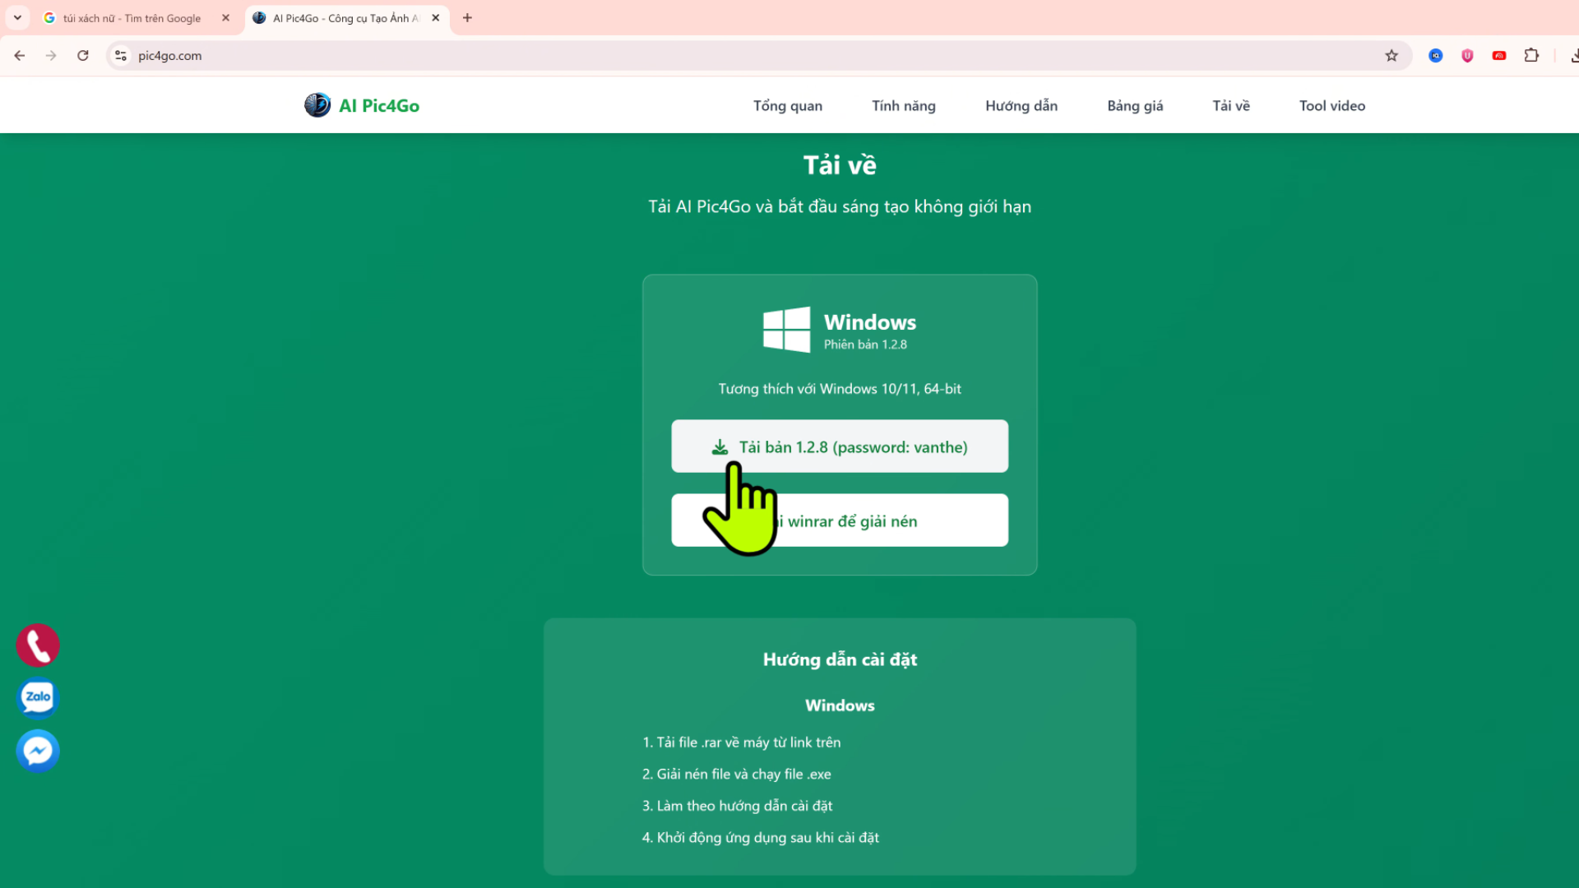Click the 'Hướng dẫn cài đặt' heading
The image size is (1579, 888).
coord(840,659)
